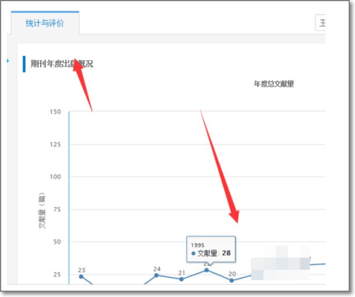
Task: Select the chart point labeled 21
Action: tap(181, 279)
